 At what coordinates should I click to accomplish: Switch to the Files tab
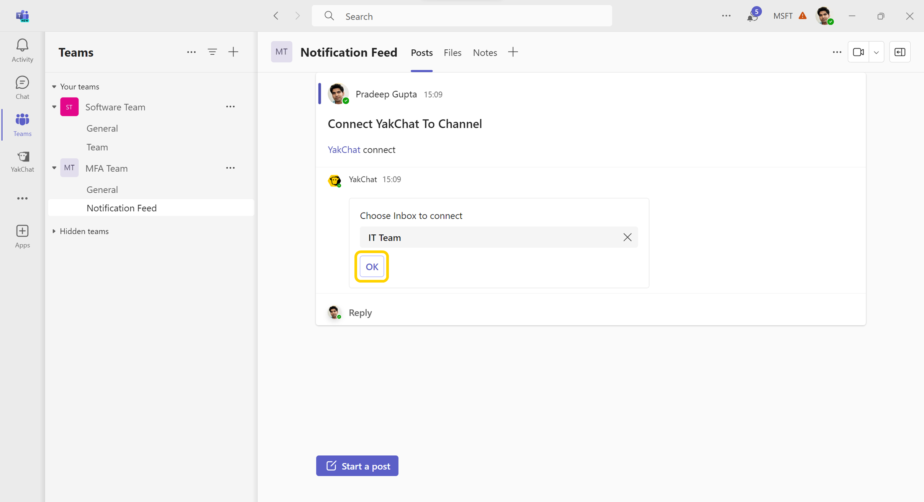452,52
